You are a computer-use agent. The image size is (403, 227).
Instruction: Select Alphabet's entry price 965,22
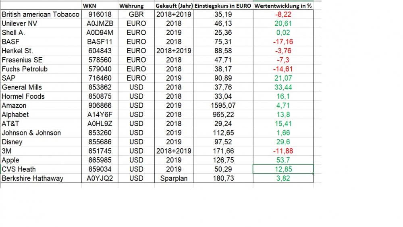[x=223, y=115]
